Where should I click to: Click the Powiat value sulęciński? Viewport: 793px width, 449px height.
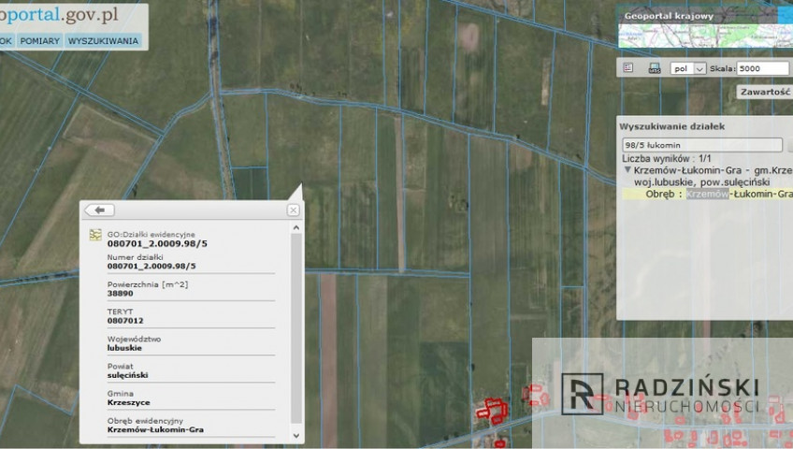tap(128, 375)
